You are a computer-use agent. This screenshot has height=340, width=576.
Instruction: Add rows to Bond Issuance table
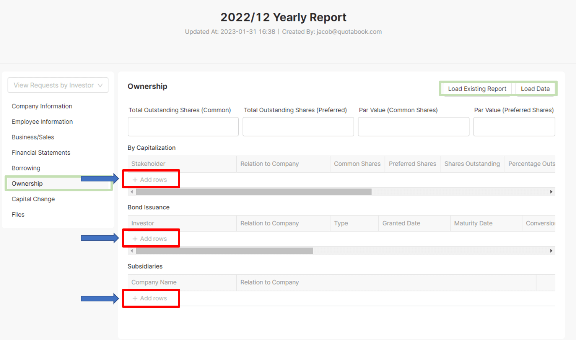click(x=150, y=239)
